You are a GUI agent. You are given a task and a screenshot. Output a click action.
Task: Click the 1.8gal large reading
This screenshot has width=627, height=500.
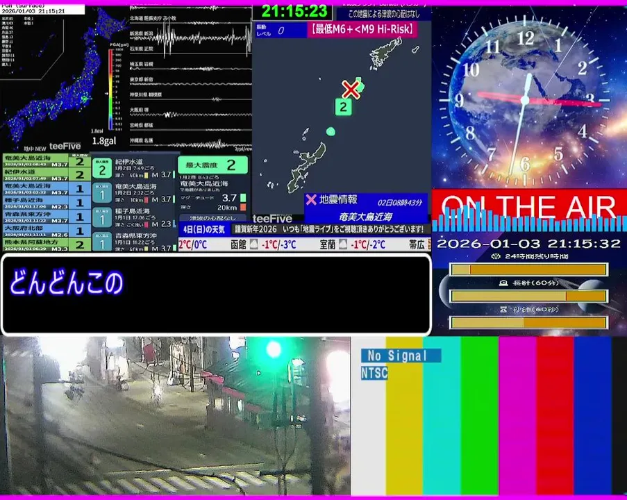click(104, 141)
